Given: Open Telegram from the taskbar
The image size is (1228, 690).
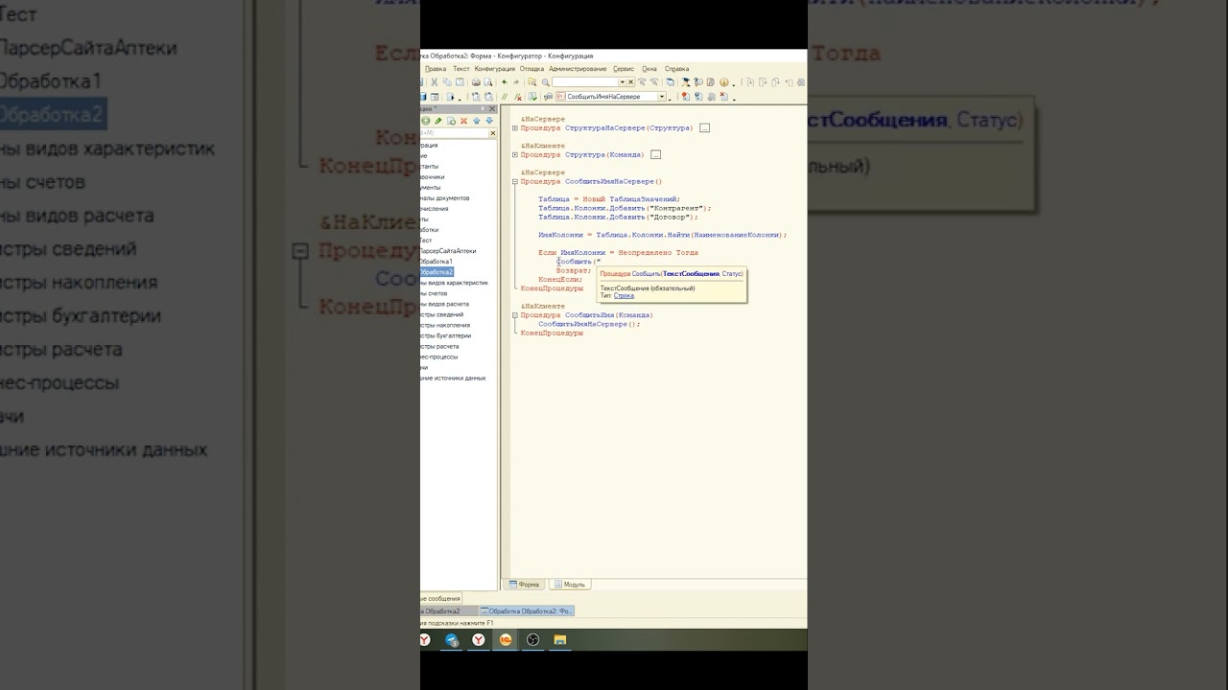Looking at the screenshot, I should click(x=451, y=639).
